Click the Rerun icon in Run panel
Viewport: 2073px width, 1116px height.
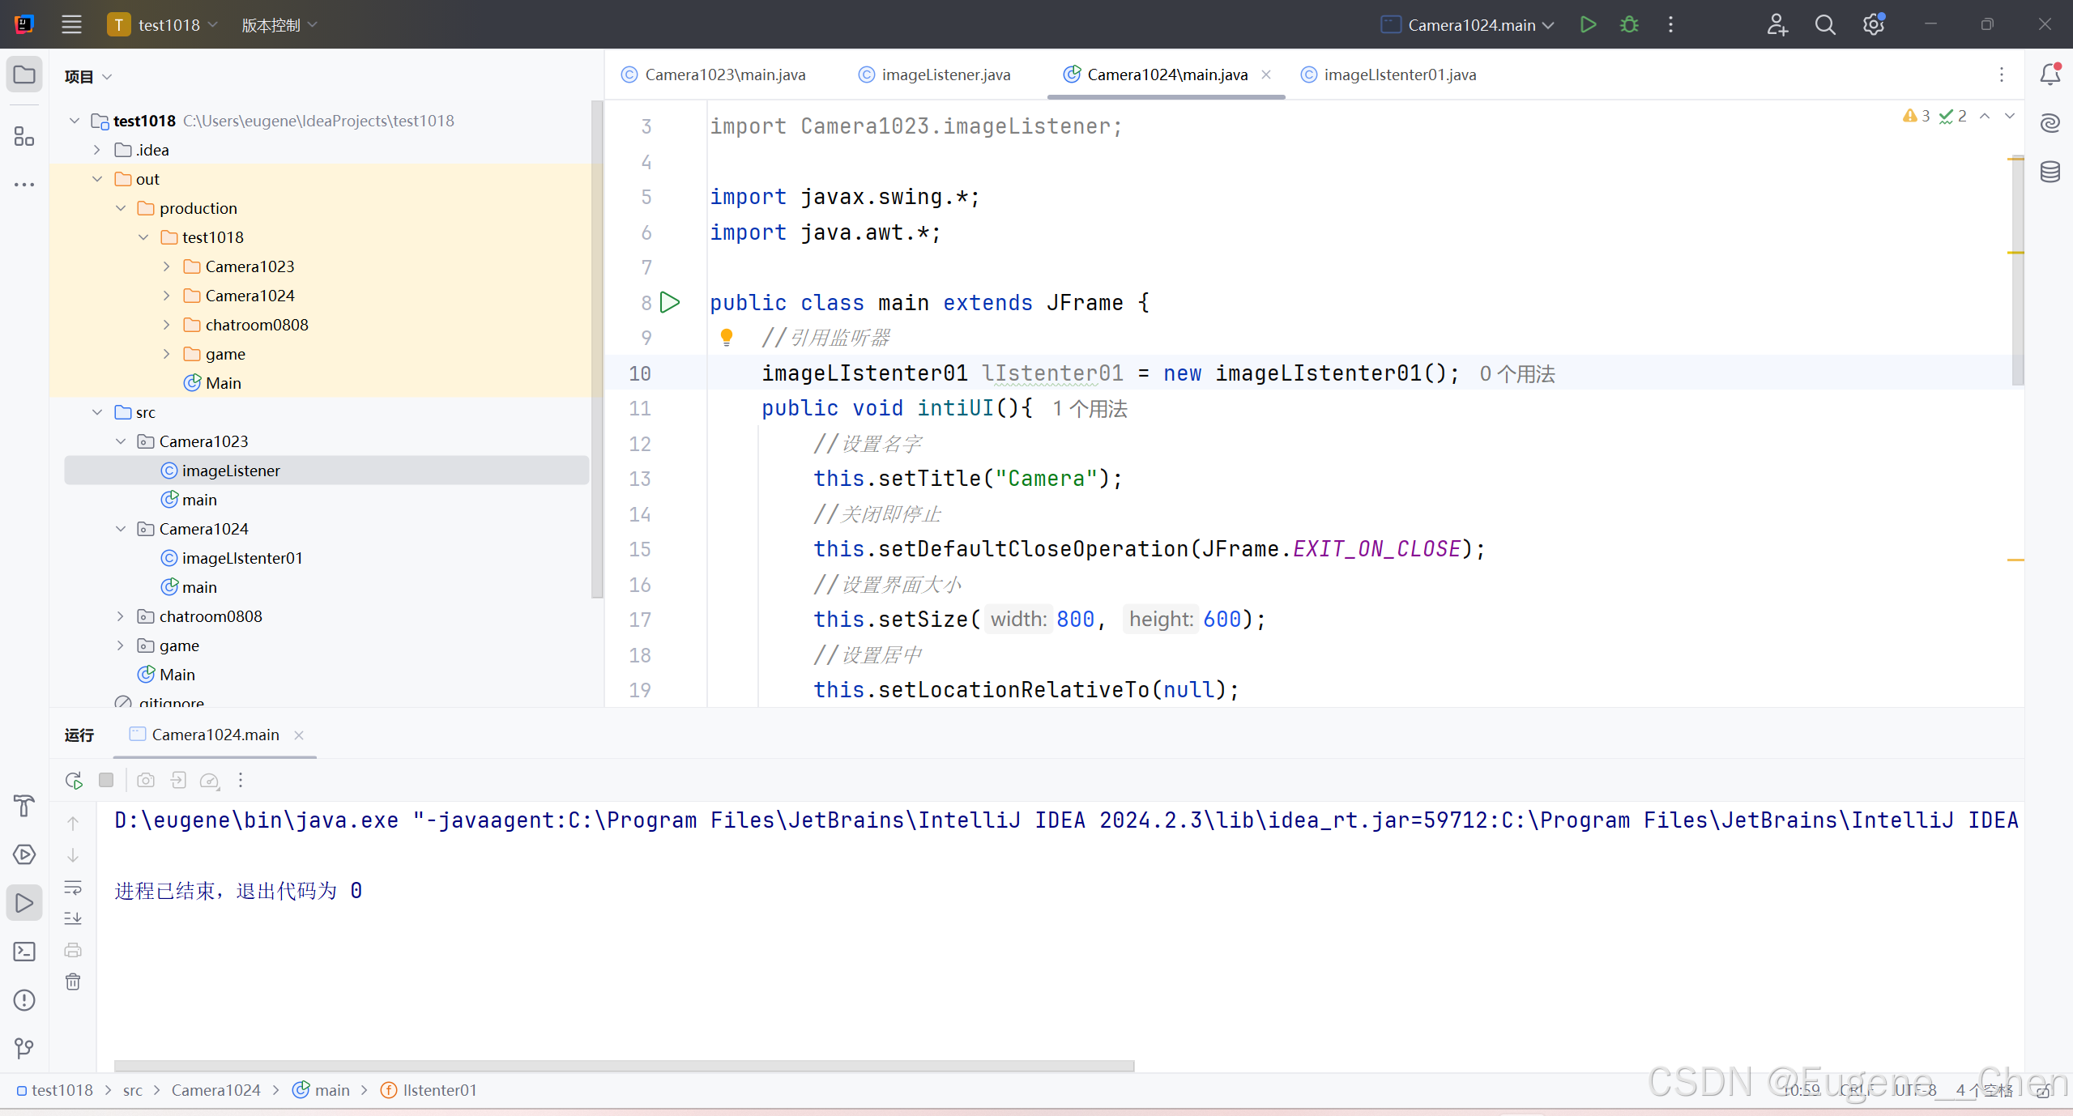tap(74, 780)
